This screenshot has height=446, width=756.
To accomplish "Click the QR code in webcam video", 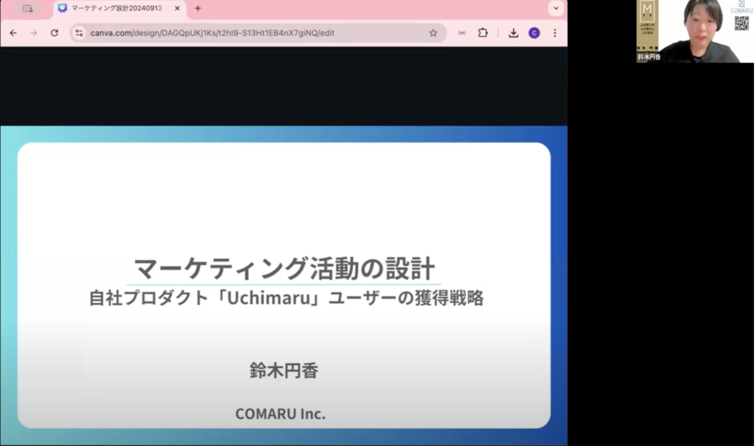I will [x=741, y=23].
